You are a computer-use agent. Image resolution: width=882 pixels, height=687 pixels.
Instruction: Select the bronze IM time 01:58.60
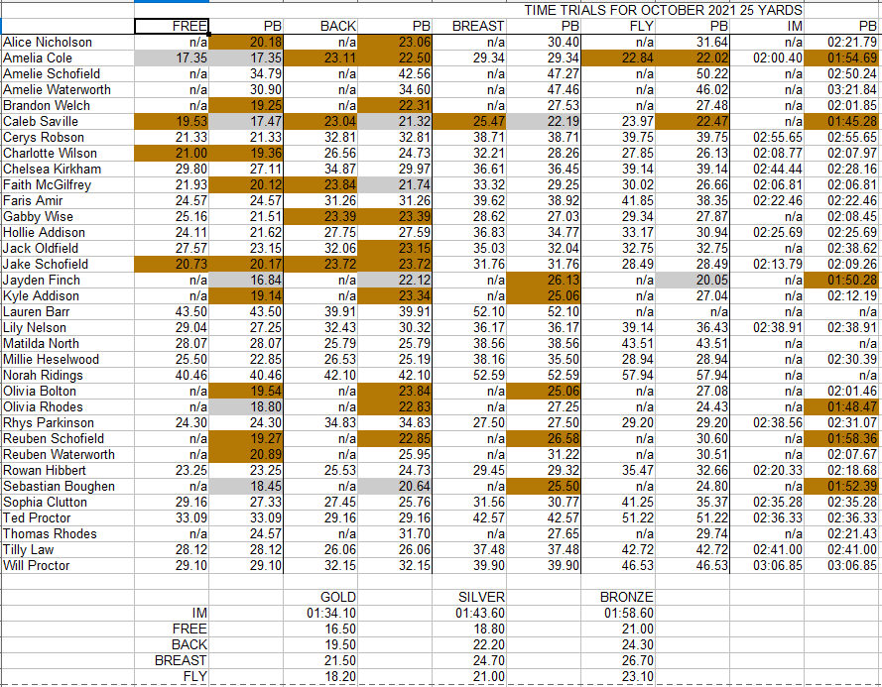[x=618, y=613]
